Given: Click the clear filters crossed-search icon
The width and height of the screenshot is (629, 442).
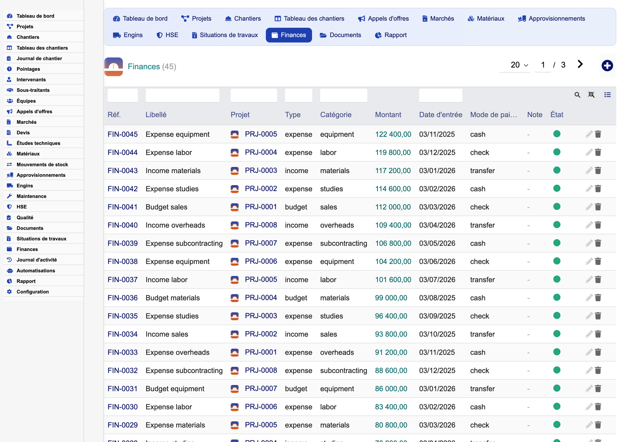Looking at the screenshot, I should pyautogui.click(x=591, y=95).
